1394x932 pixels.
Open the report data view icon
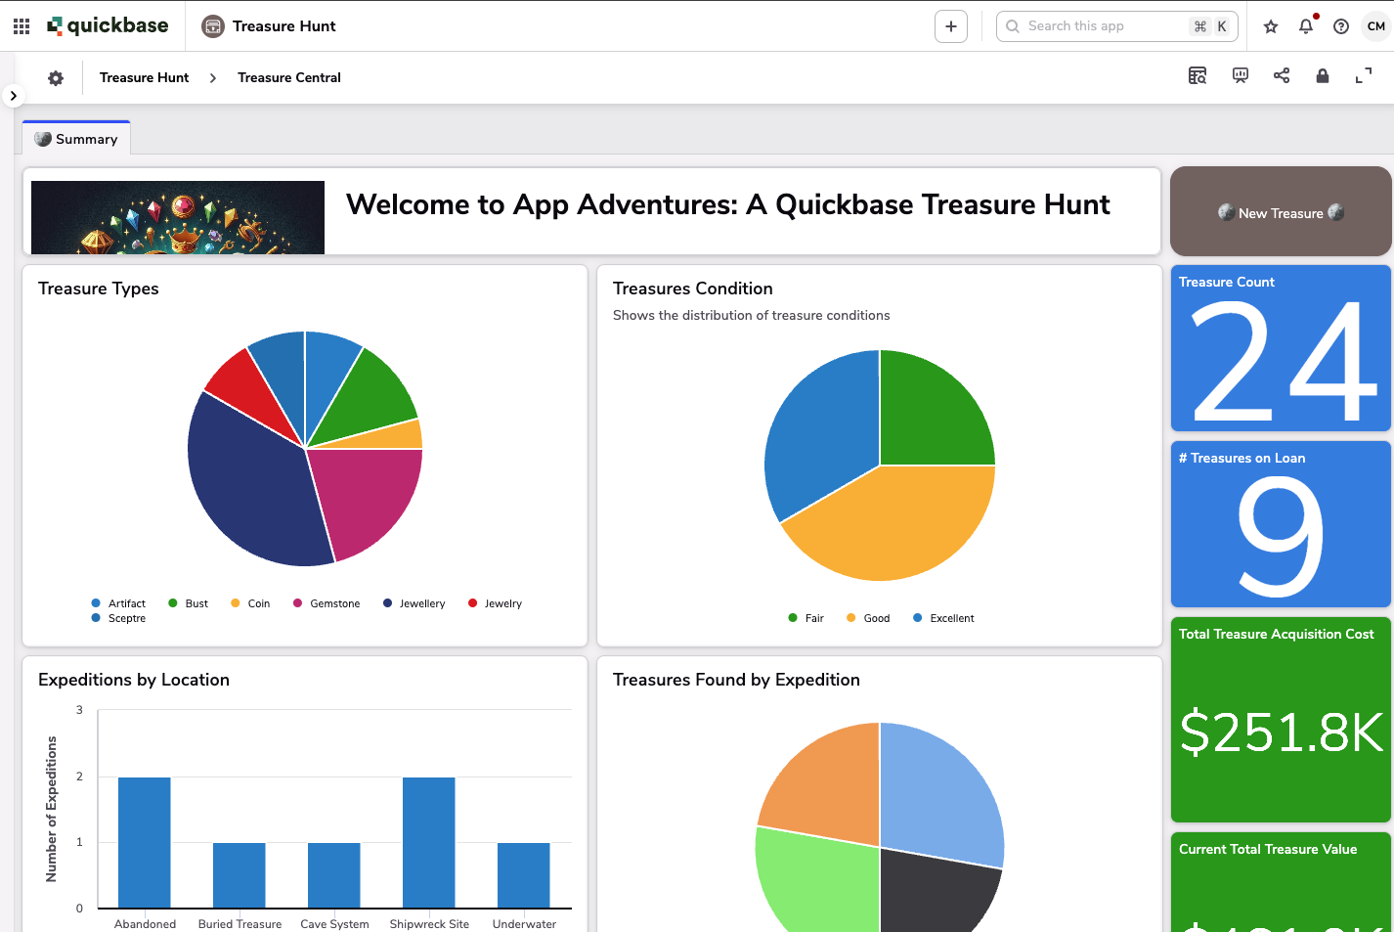(x=1198, y=75)
